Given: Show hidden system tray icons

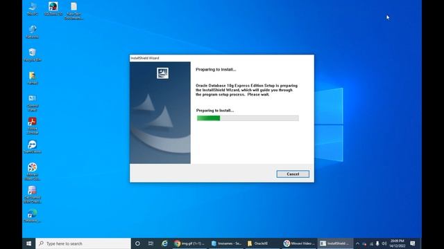Looking at the screenshot, I should pos(357,243).
